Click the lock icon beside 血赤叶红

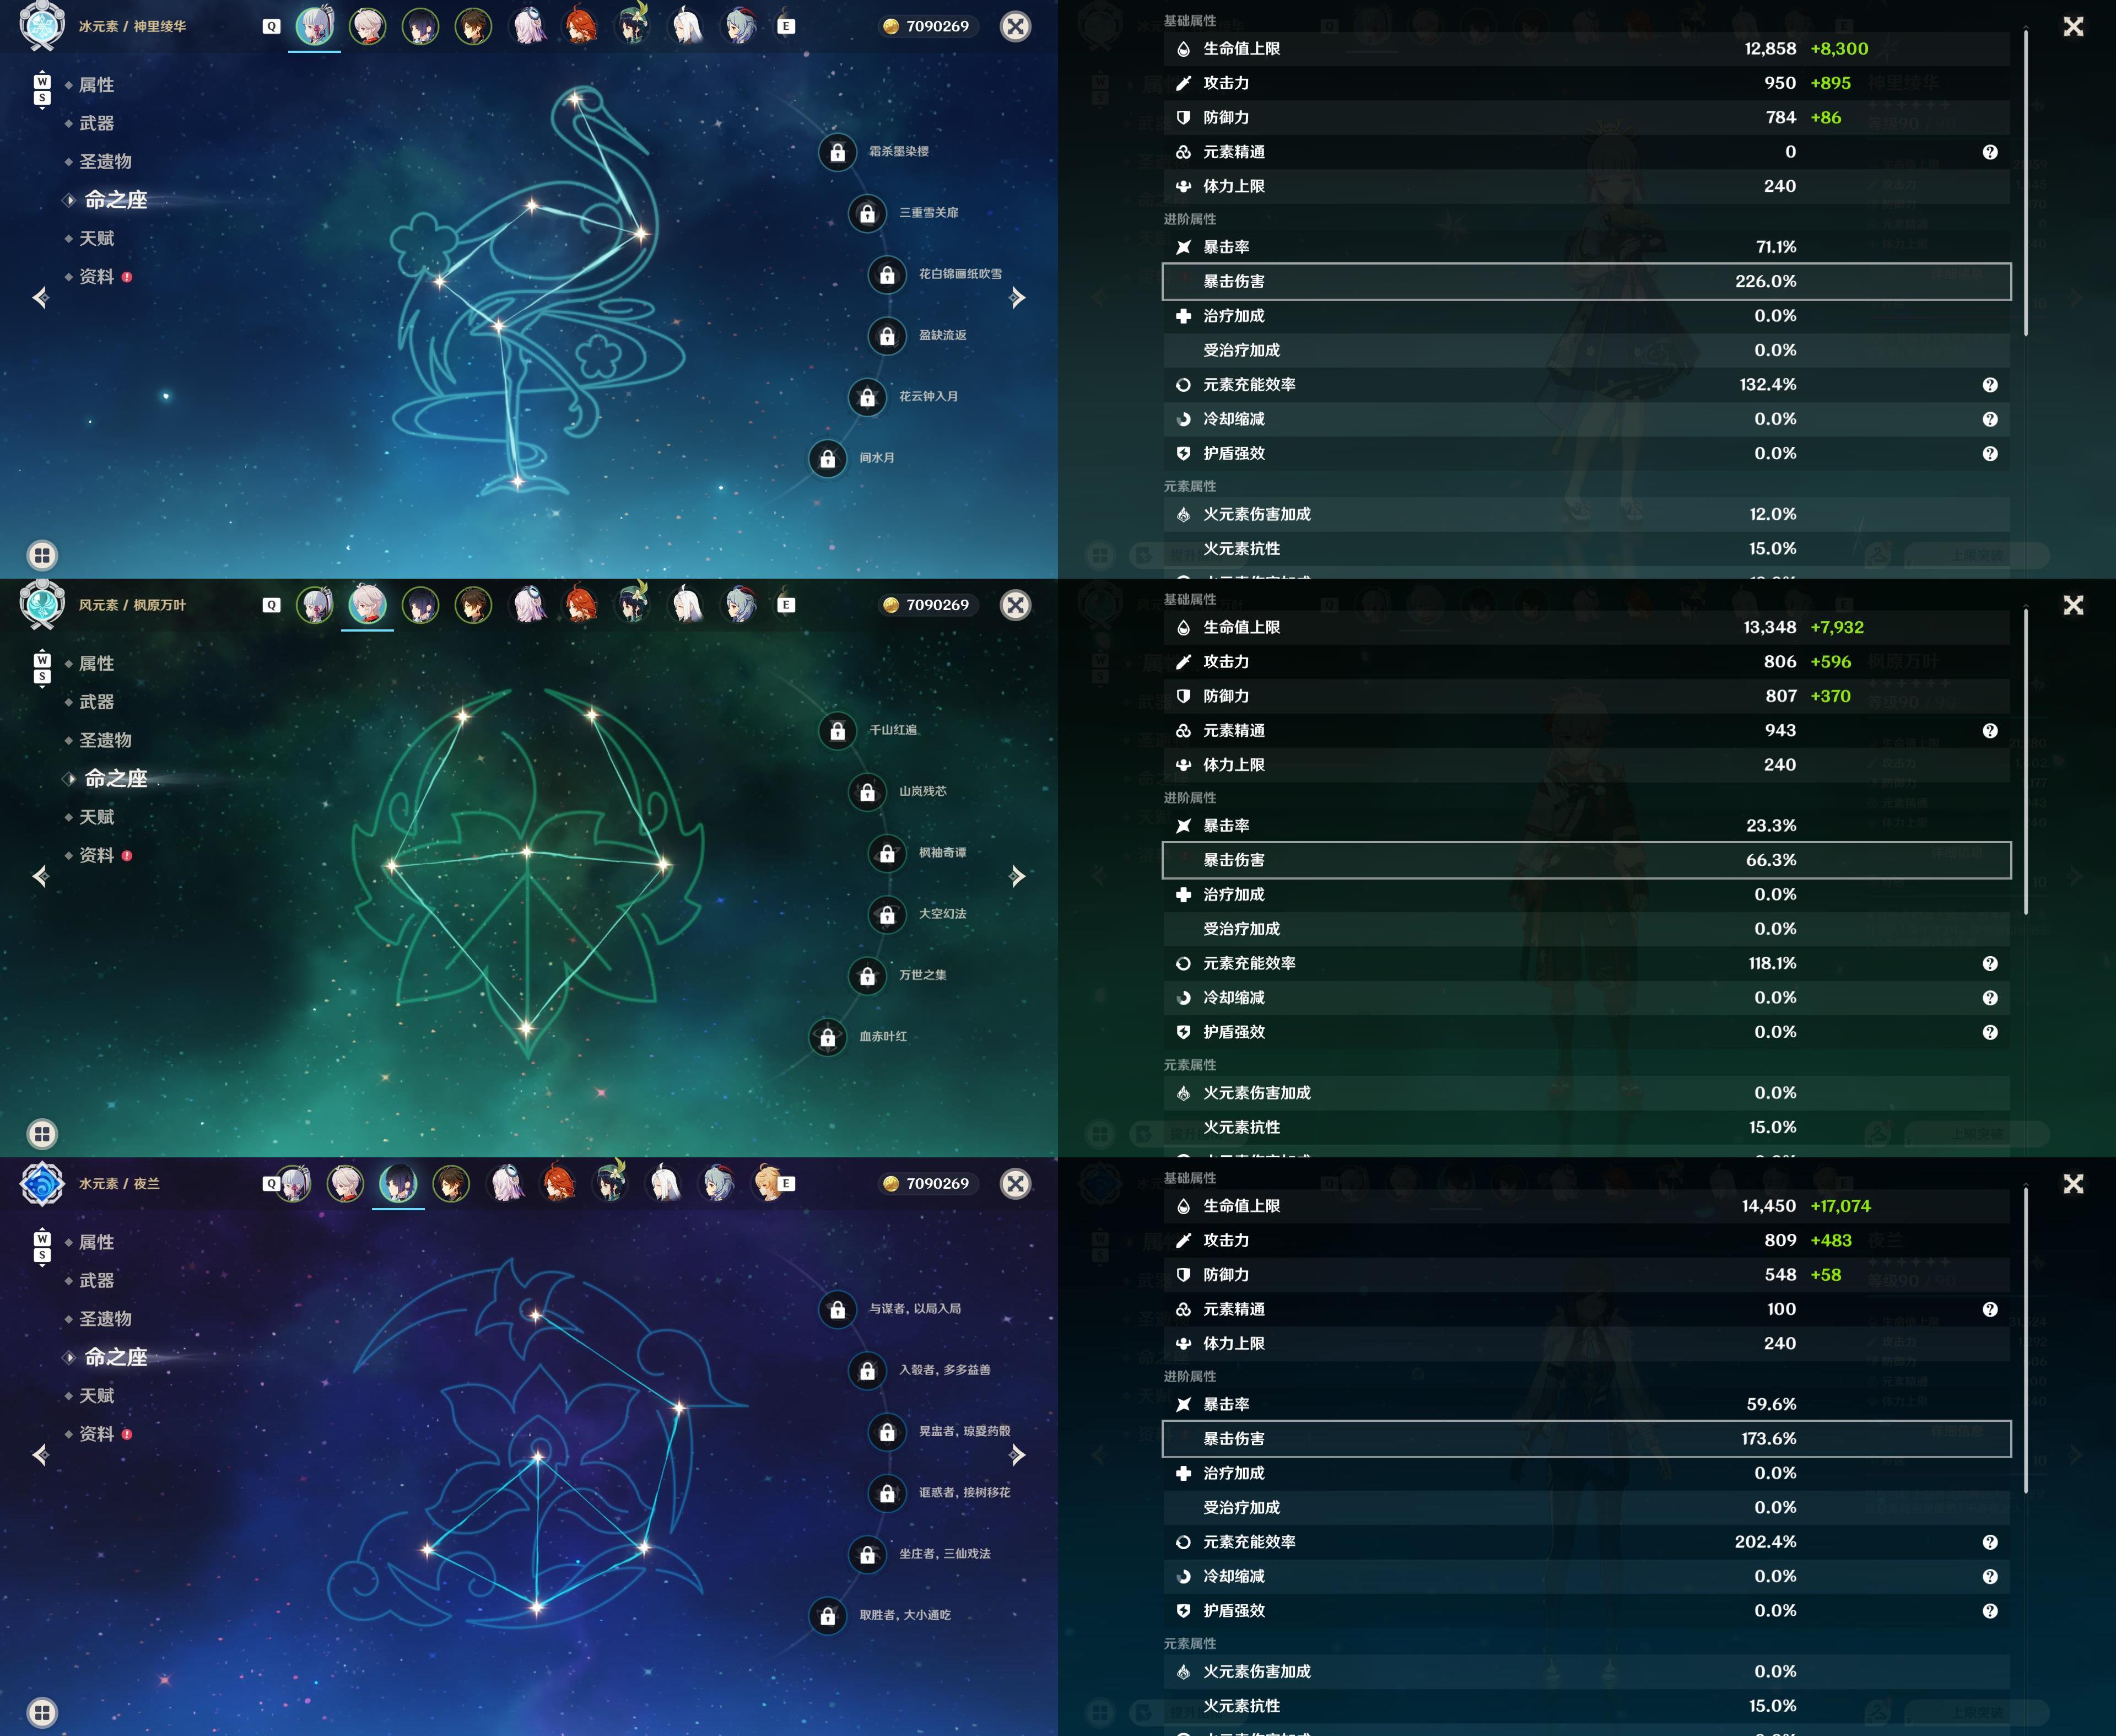coord(827,1037)
